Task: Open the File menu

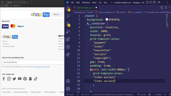Action: point(72,2)
